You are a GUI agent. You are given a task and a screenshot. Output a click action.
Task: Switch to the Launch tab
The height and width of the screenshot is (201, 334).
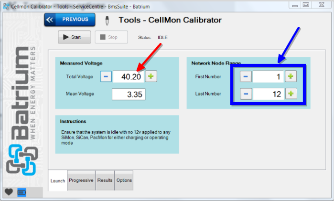point(58,181)
